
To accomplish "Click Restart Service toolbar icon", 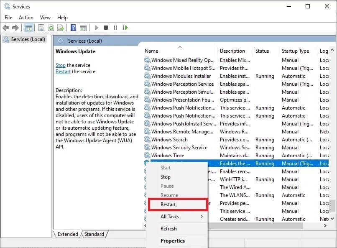I will (x=125, y=28).
